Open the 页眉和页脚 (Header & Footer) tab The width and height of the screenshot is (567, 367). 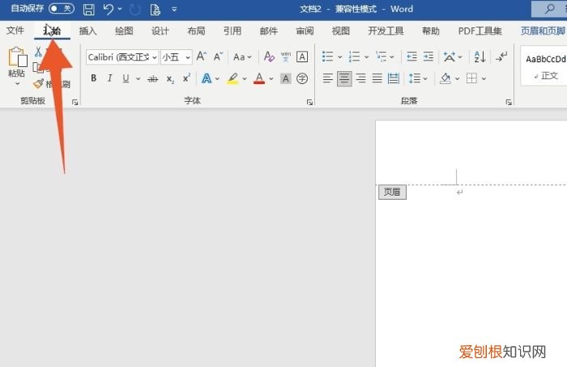pos(544,31)
